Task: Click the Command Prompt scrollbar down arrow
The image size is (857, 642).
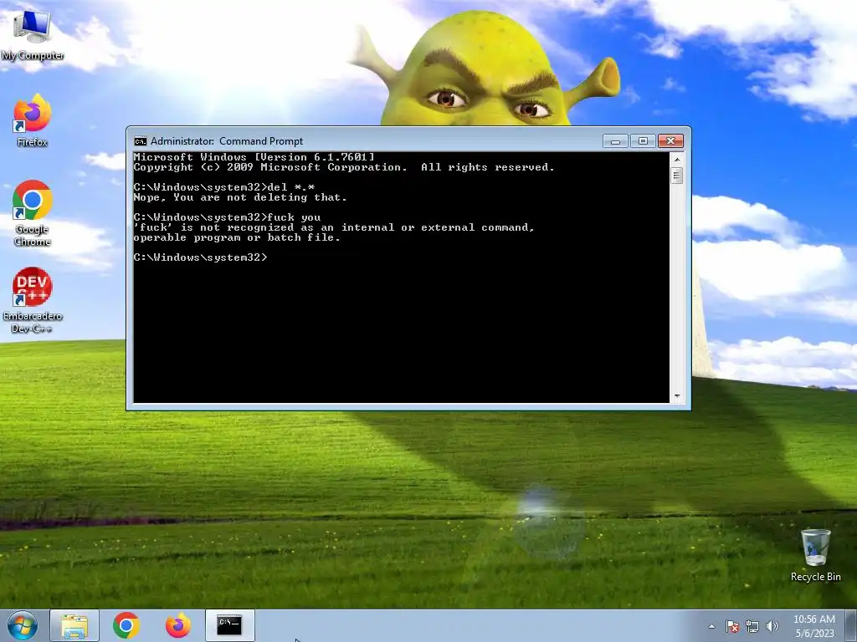Action: (x=676, y=396)
